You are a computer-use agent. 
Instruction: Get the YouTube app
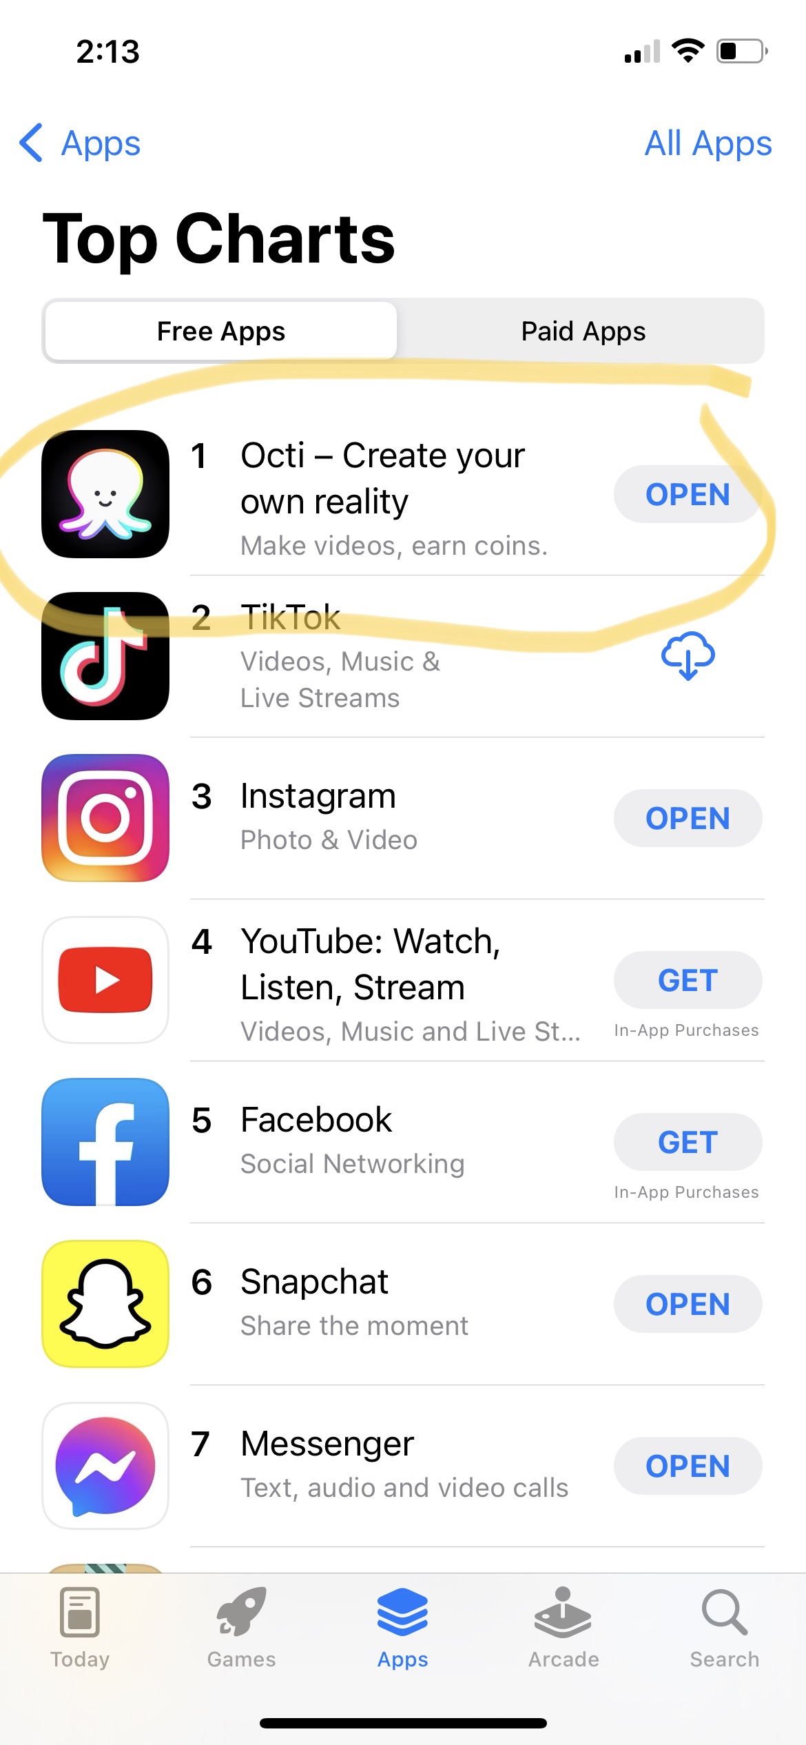click(688, 980)
